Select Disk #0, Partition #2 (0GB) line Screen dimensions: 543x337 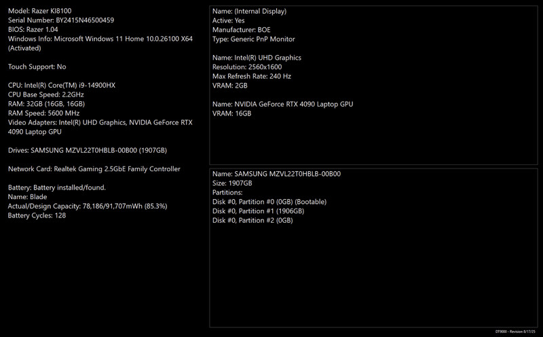click(252, 221)
